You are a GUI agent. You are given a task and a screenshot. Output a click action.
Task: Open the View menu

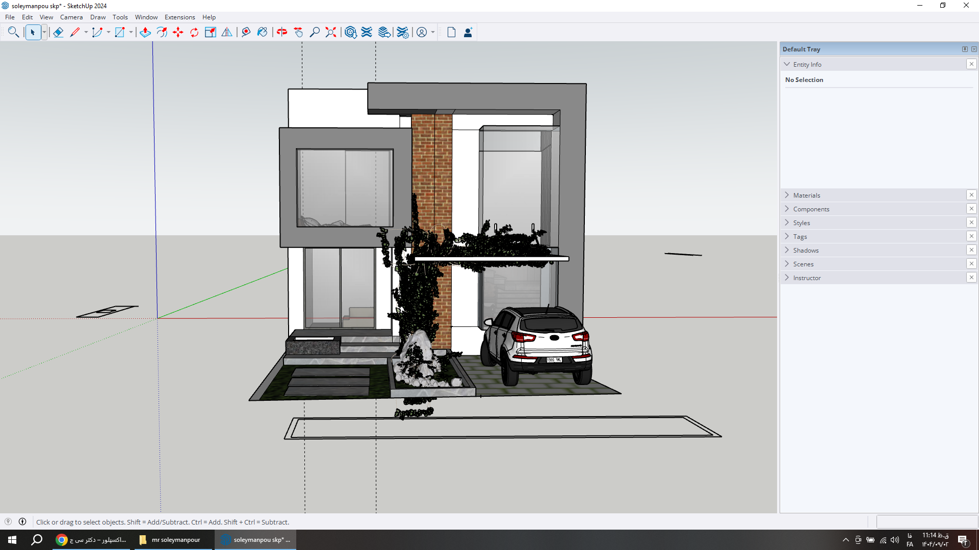coord(46,17)
